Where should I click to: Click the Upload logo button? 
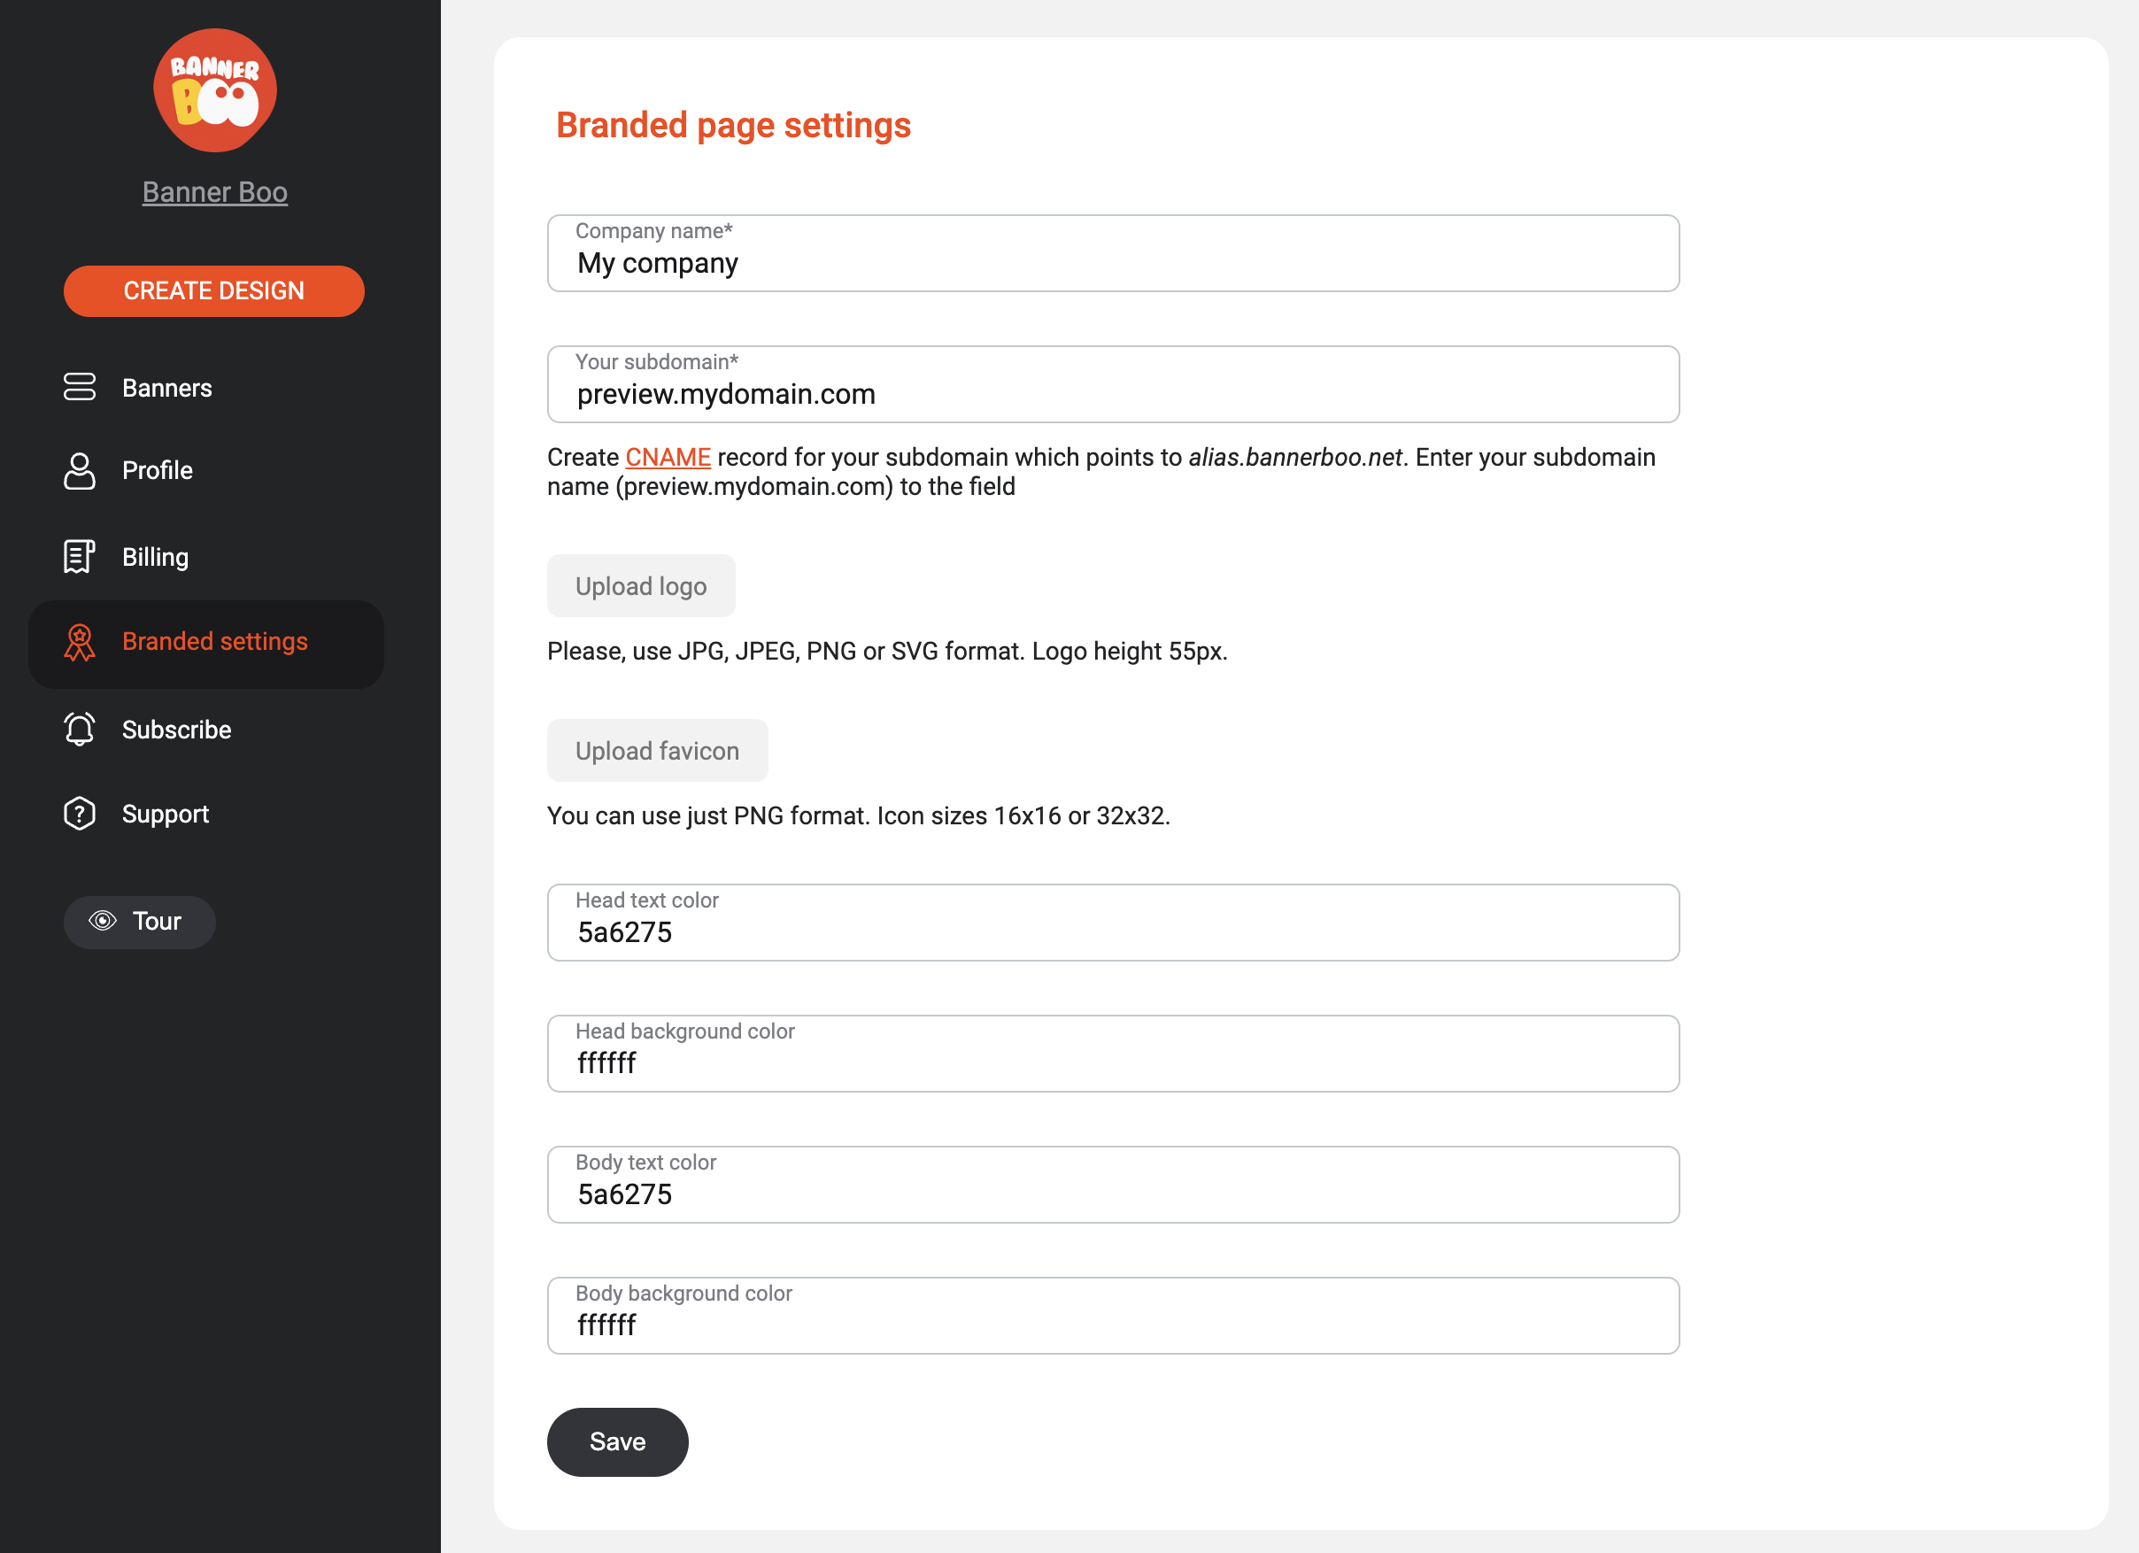(641, 585)
